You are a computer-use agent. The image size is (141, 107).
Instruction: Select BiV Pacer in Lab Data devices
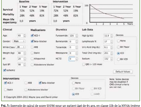pyautogui.click(x=118, y=47)
